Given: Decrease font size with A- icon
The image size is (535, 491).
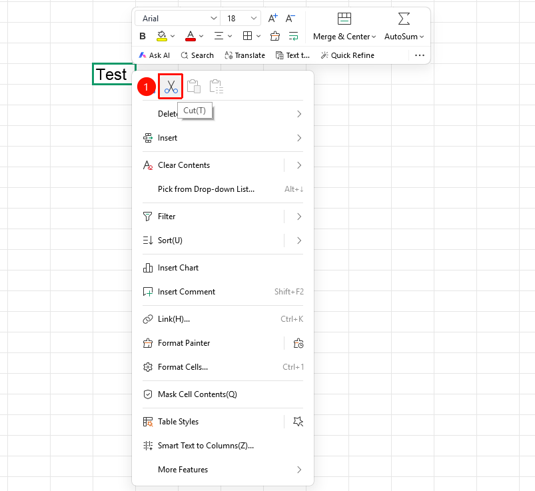Looking at the screenshot, I should 290,18.
